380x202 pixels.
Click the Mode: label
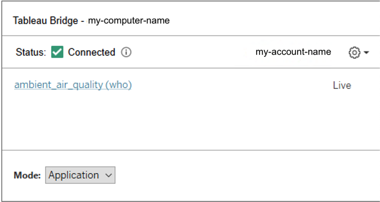tap(27, 175)
